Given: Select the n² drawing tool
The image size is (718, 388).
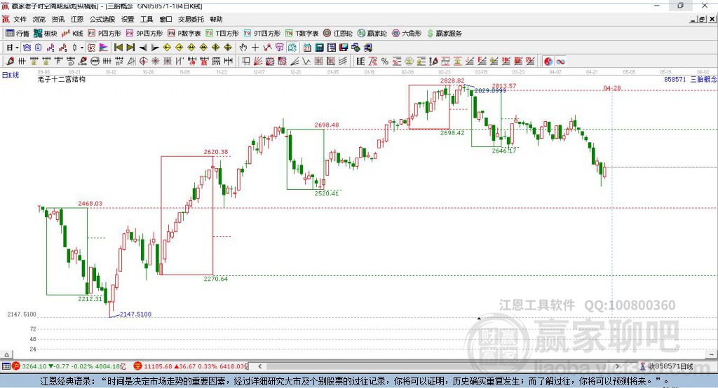Looking at the screenshot, I should point(119,62).
